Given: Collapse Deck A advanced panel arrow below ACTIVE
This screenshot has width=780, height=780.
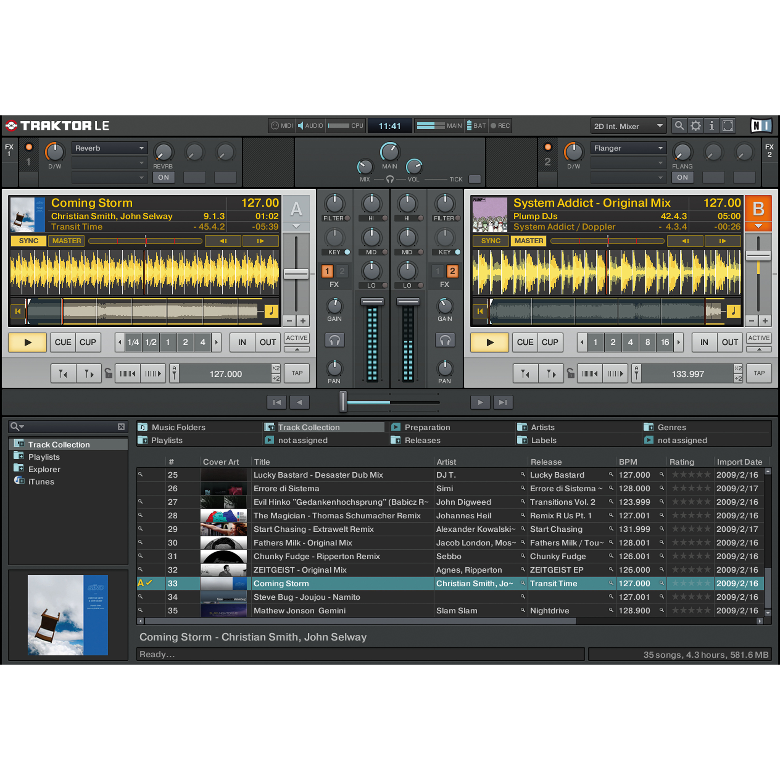Looking at the screenshot, I should 297,350.
